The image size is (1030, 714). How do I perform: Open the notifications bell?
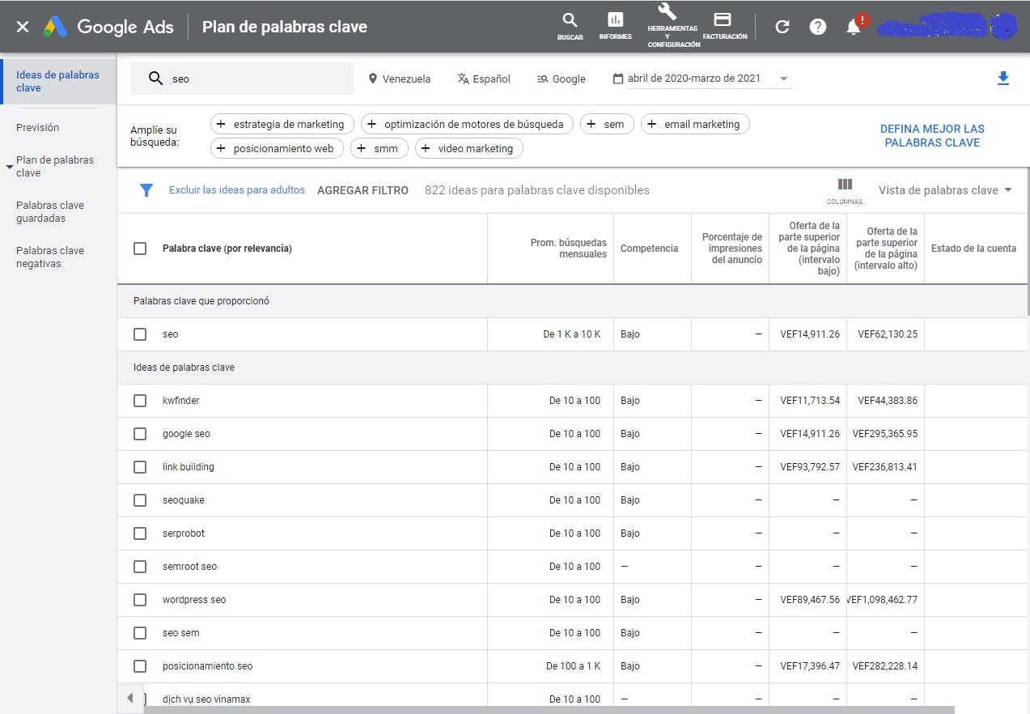(853, 26)
